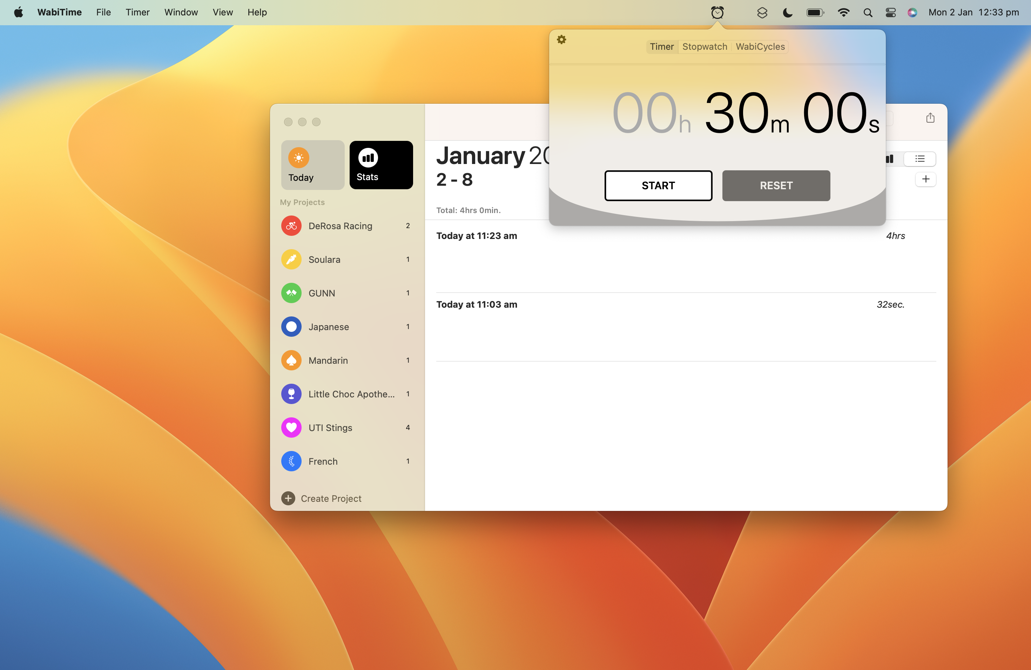Click the French blue laurel icon
Image resolution: width=1031 pixels, height=670 pixels.
click(x=291, y=462)
